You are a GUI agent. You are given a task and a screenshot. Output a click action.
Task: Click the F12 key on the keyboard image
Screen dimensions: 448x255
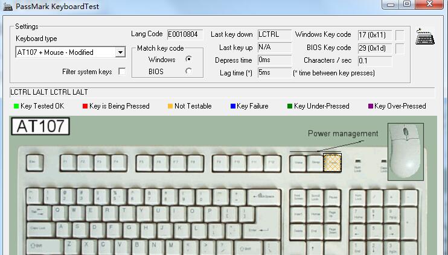pos(272,163)
